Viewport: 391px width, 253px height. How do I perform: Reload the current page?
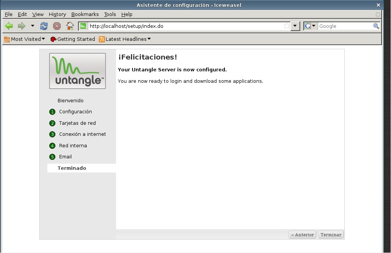[44, 26]
